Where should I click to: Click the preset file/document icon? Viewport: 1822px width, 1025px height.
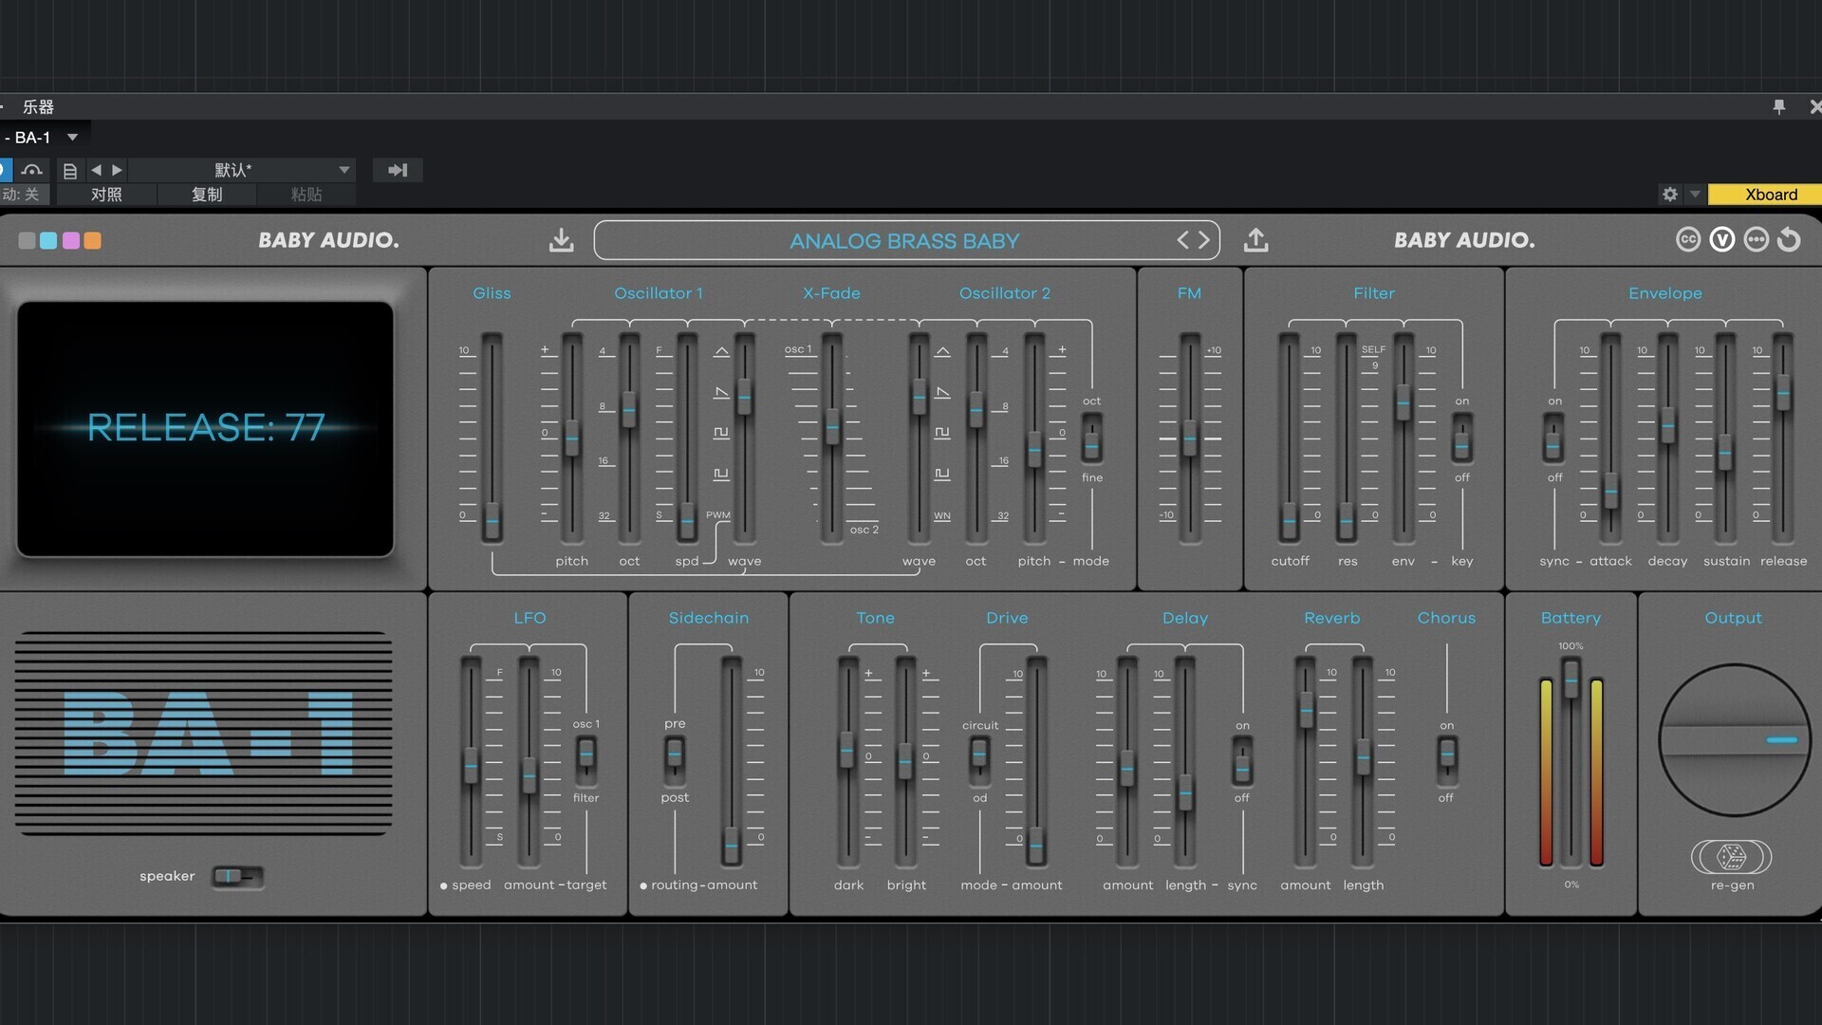pos(69,171)
